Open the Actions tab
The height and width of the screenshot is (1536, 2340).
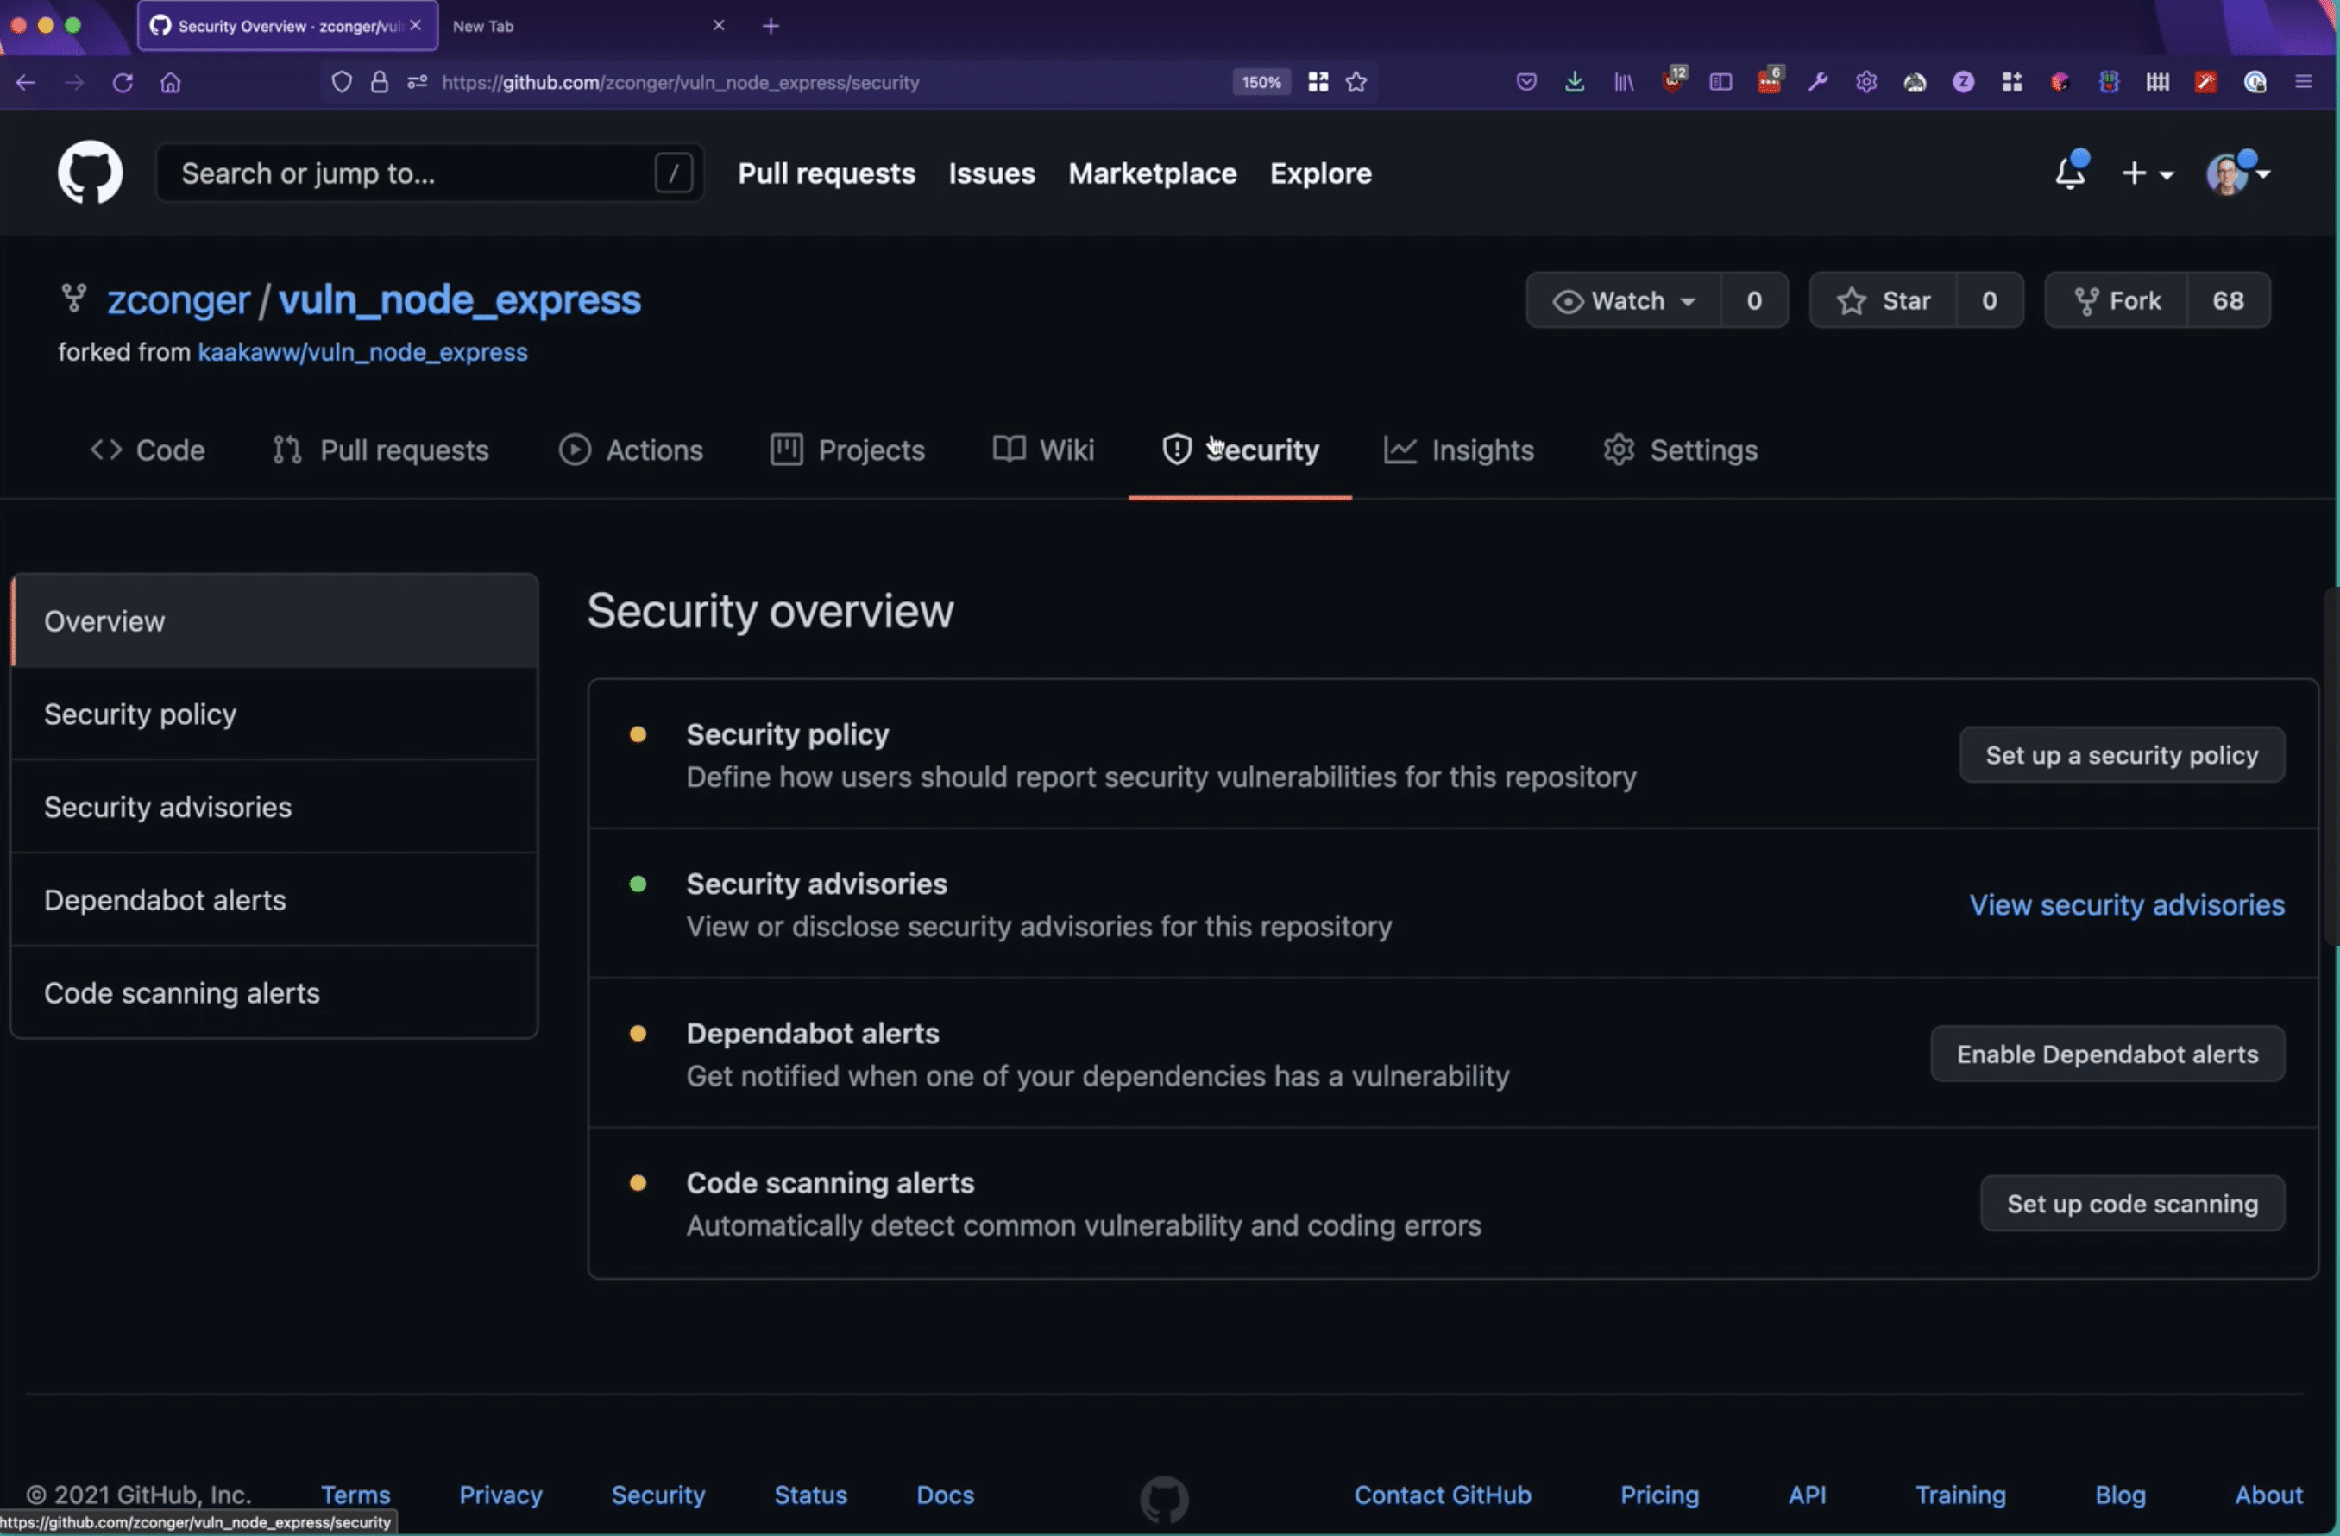[632, 450]
